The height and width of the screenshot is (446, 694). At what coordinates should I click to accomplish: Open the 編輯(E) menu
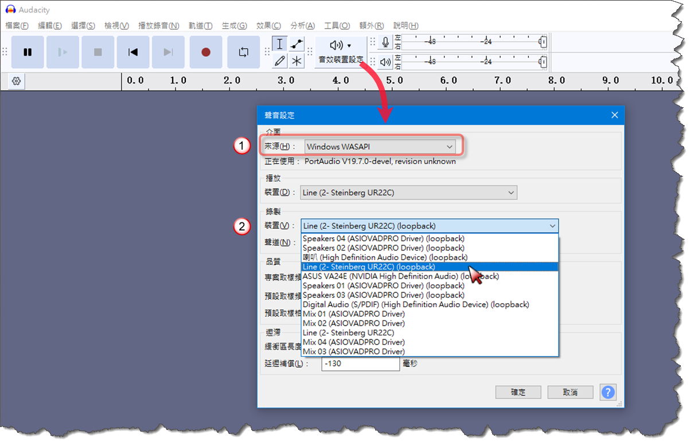(x=50, y=26)
